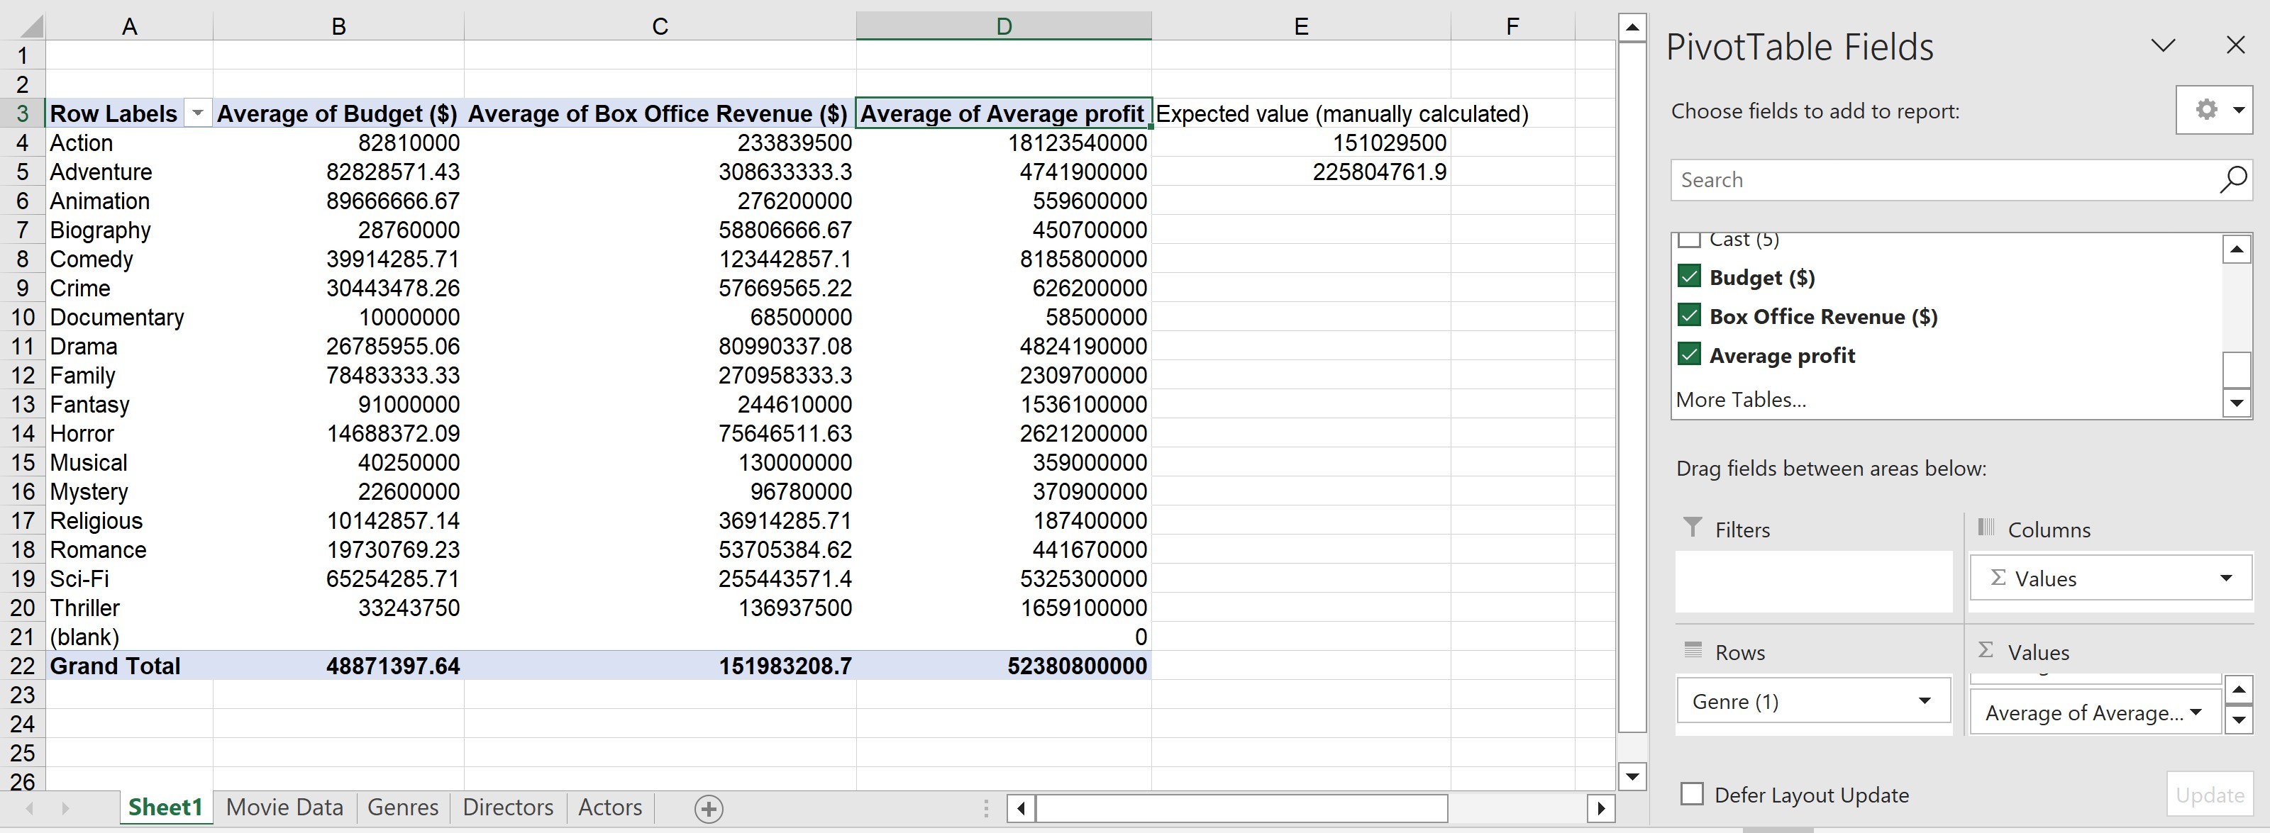
Task: Toggle the Defer Layout Update checkbox
Action: tap(1691, 794)
